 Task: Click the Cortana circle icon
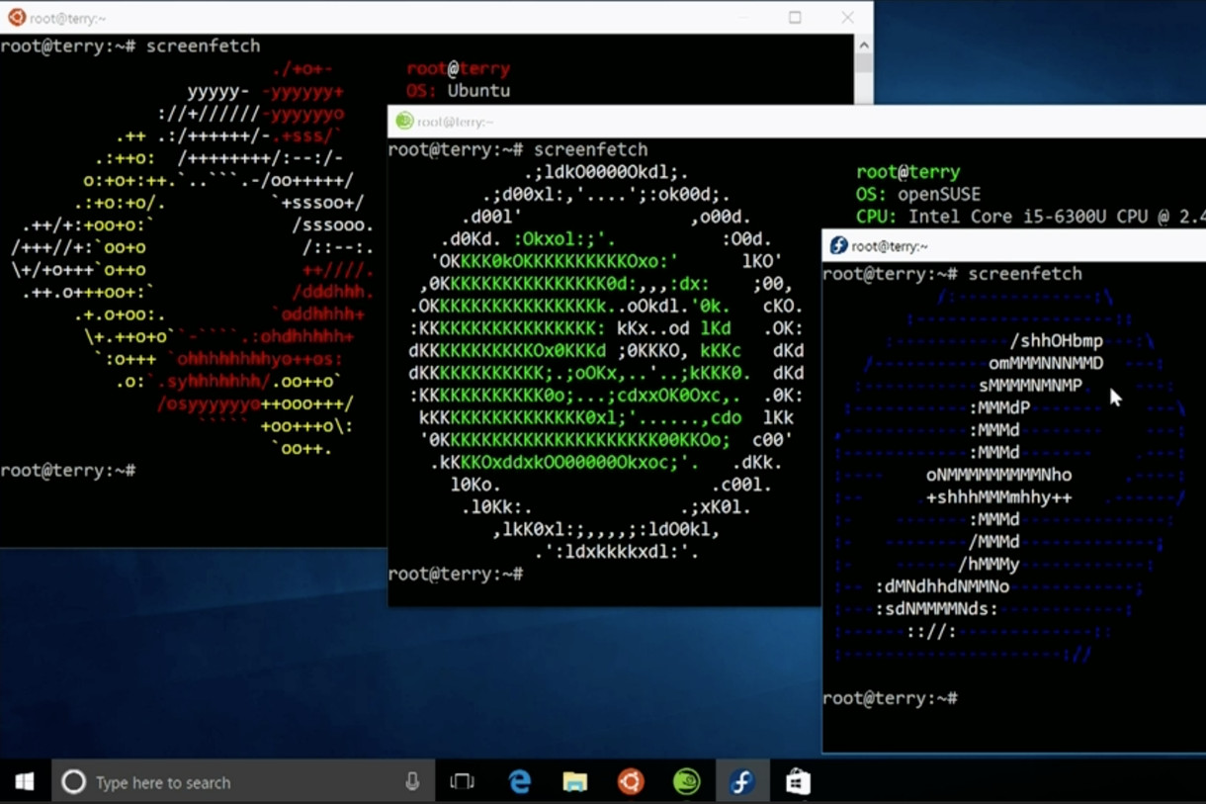(73, 782)
